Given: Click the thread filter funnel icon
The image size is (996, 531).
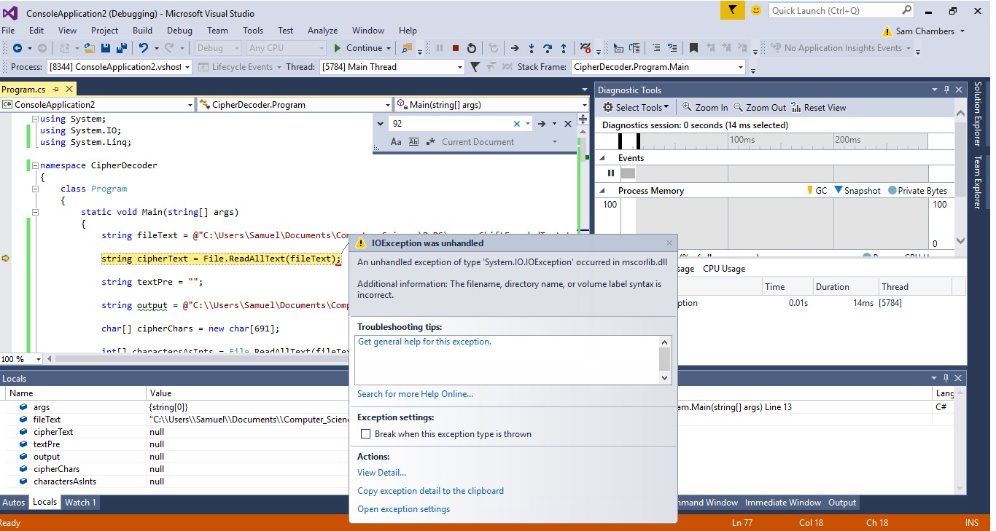Looking at the screenshot, I should [x=475, y=67].
